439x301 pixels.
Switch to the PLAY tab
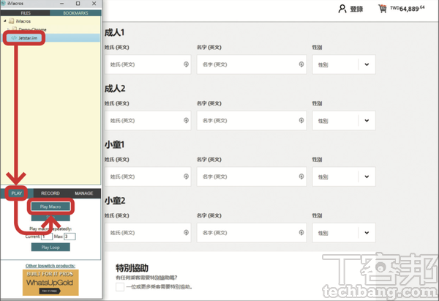17,193
